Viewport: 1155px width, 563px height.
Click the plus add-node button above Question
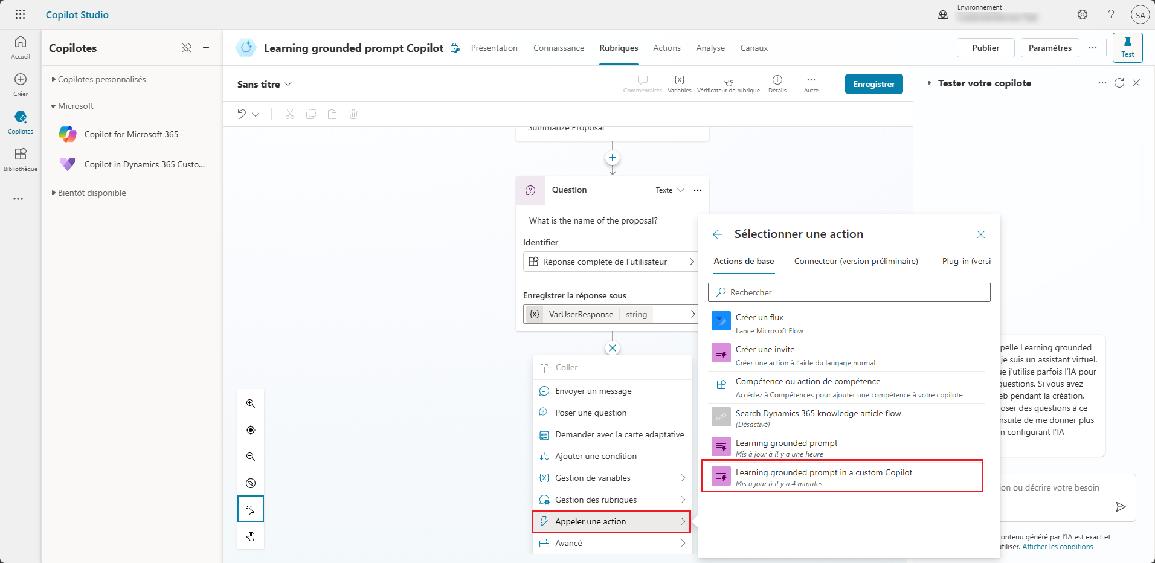pyautogui.click(x=613, y=158)
